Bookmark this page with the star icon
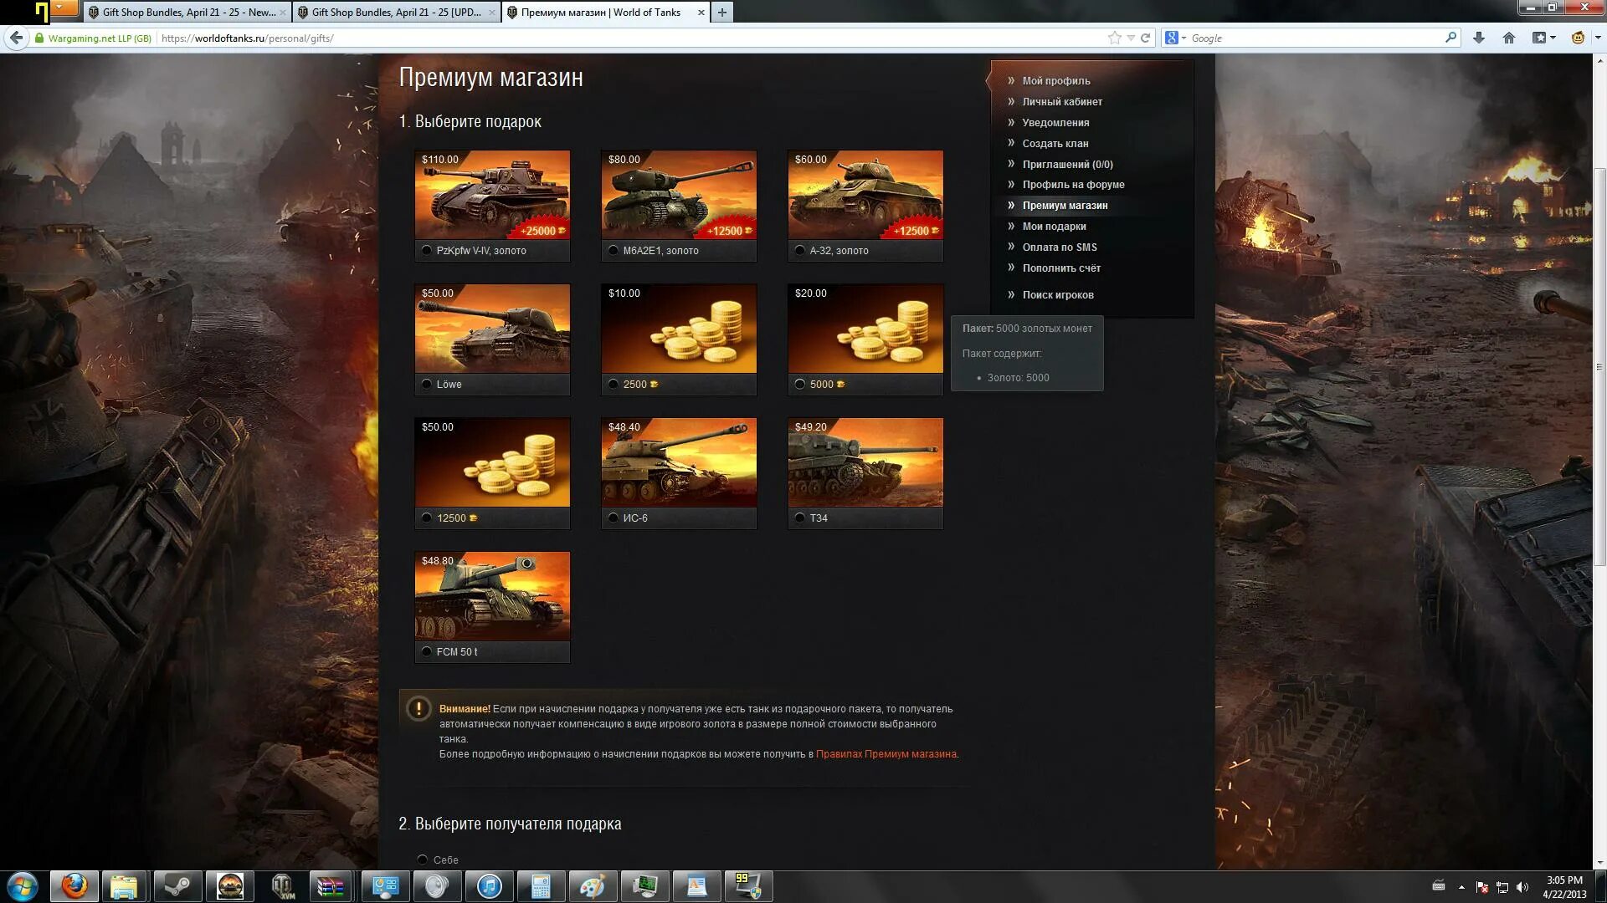The width and height of the screenshot is (1607, 903). (1114, 38)
